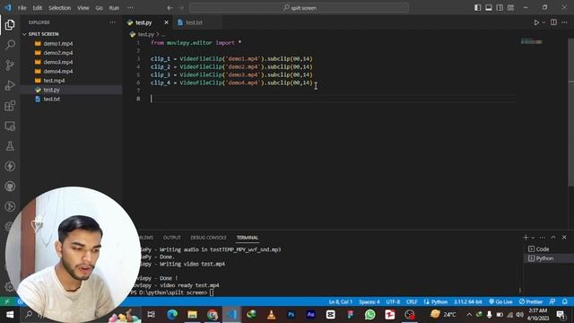Open notifications bell in status bar
This screenshot has width=574, height=323.
click(565, 301)
